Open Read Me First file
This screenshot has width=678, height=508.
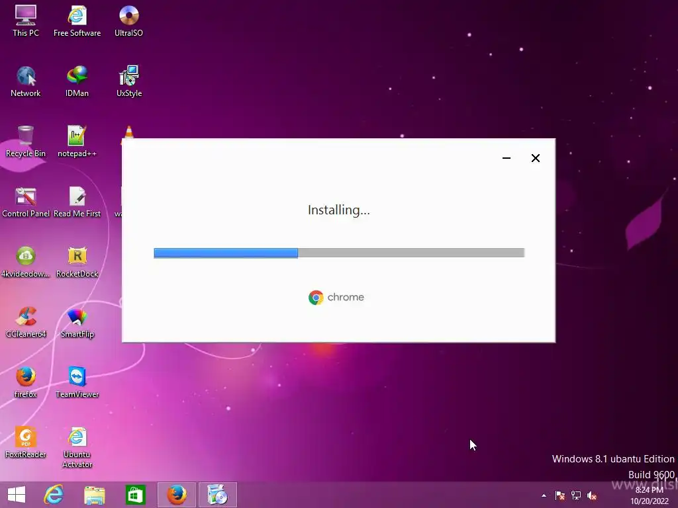tap(77, 202)
